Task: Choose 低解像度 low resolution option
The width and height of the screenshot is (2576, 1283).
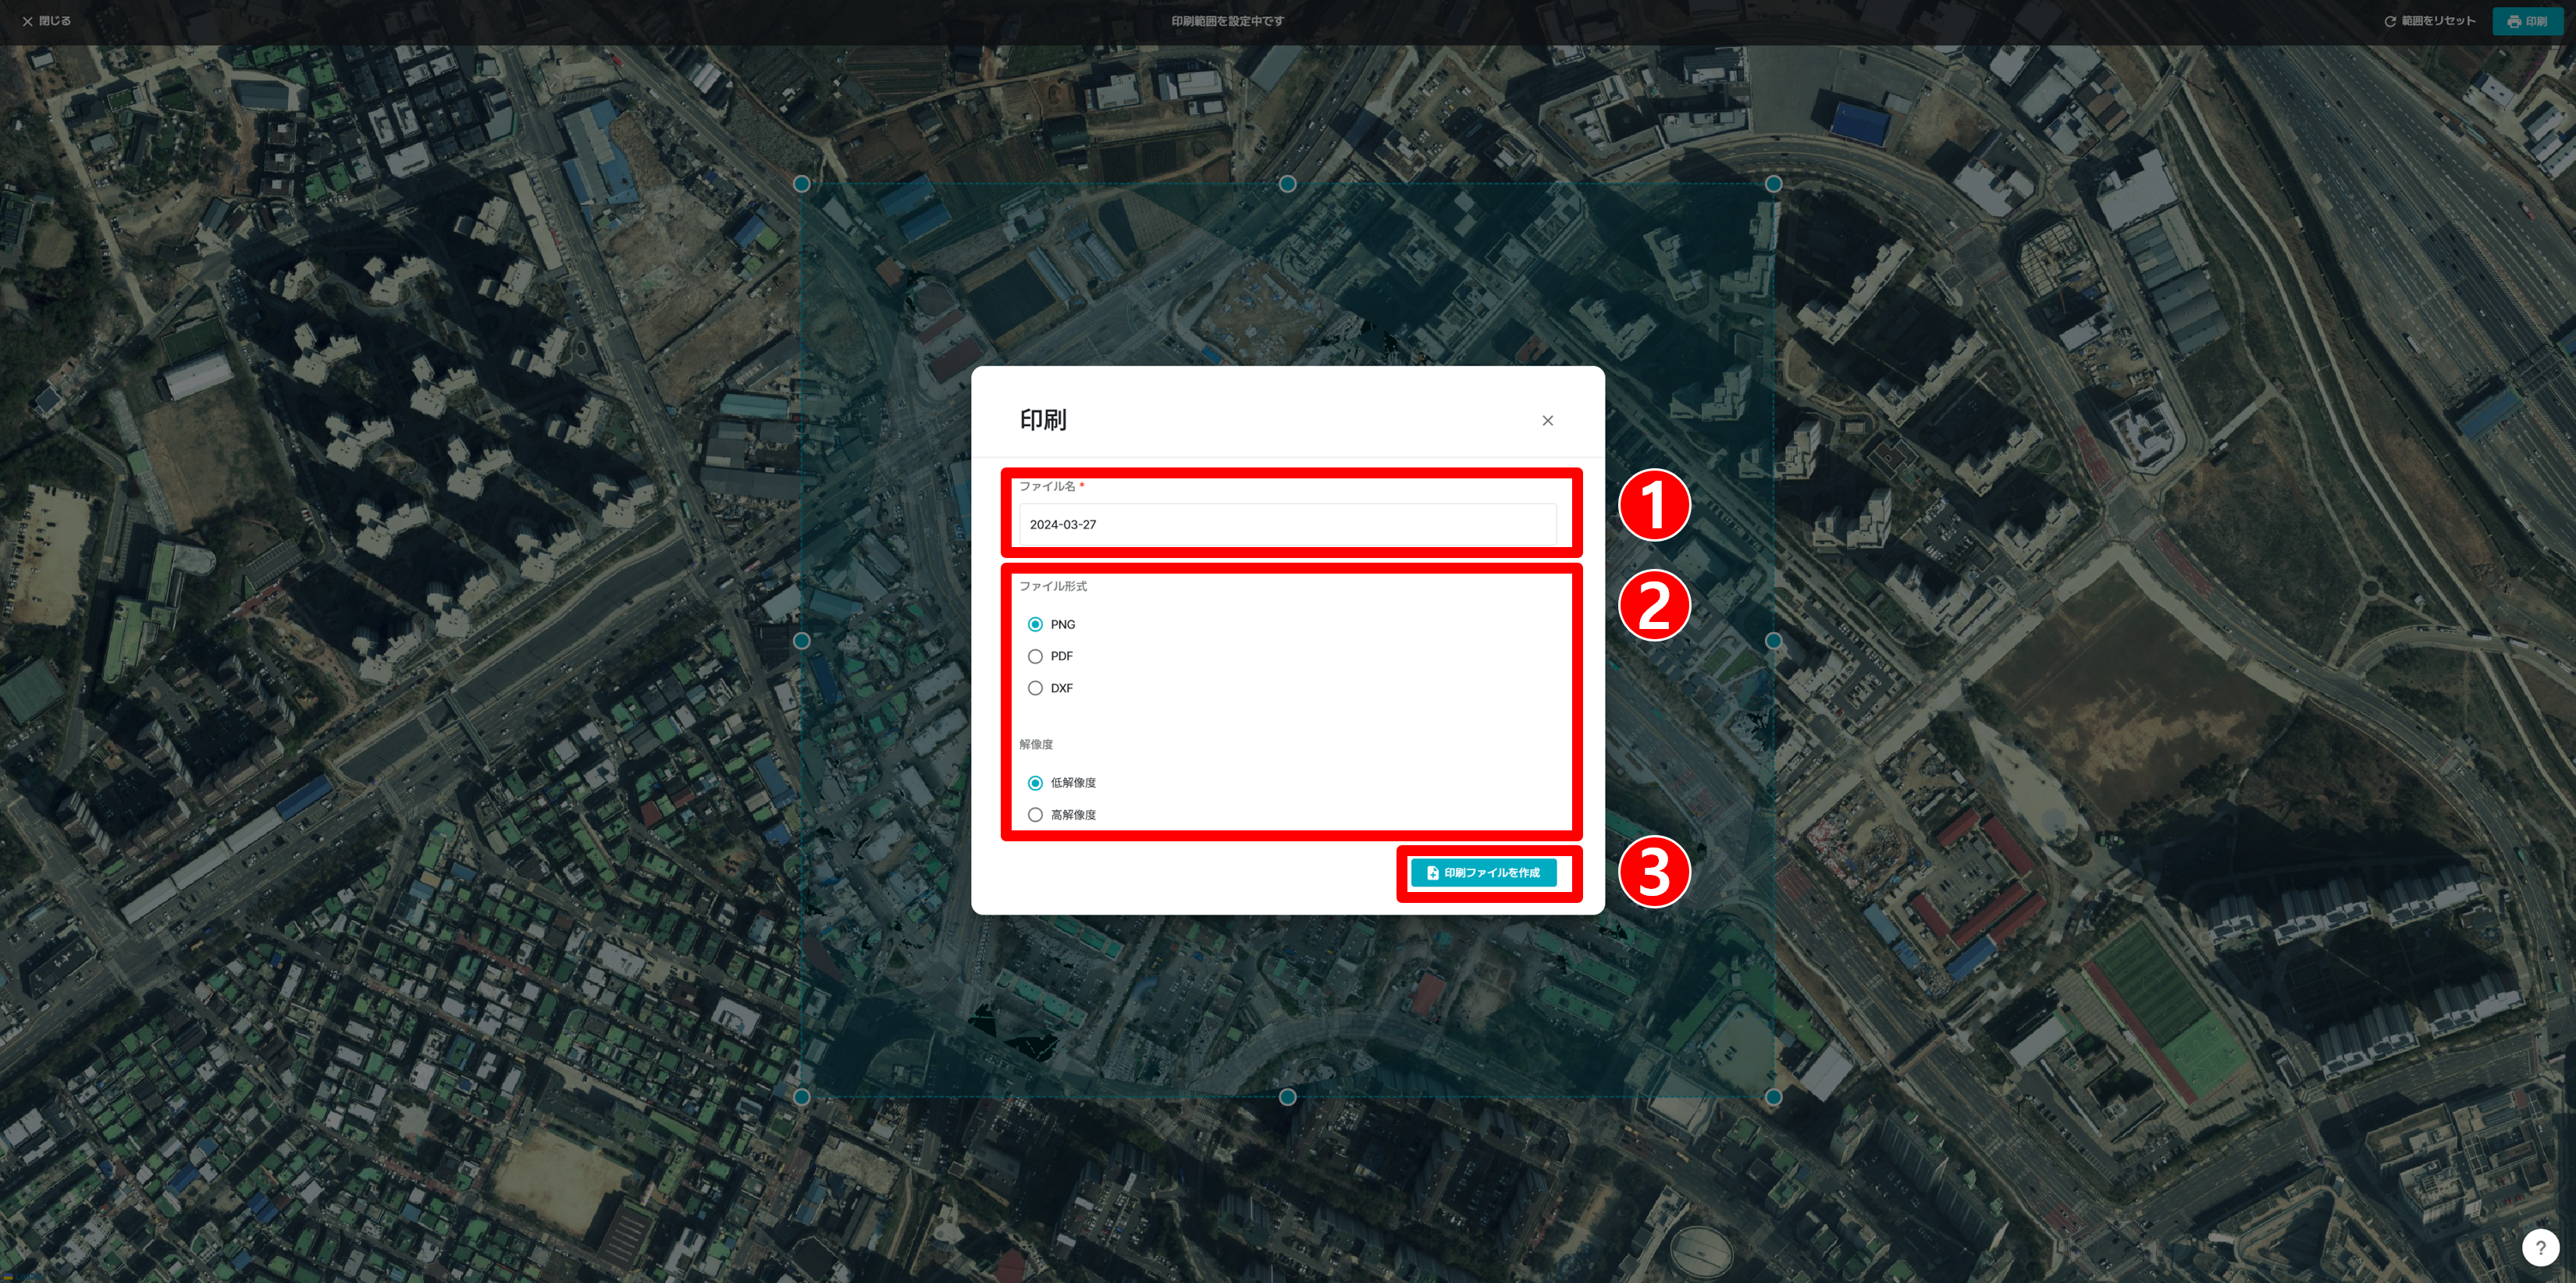Action: click(x=1035, y=782)
